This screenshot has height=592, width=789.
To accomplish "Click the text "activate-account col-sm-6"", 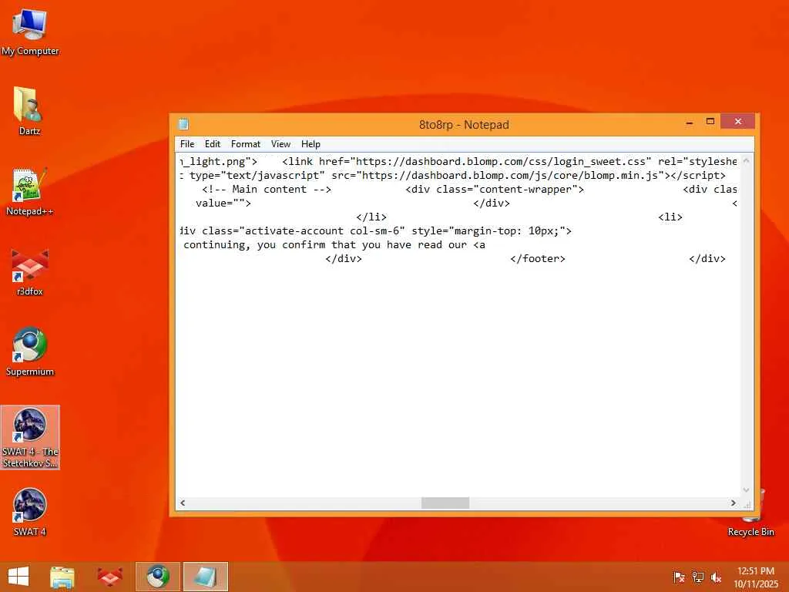I will coord(321,231).
